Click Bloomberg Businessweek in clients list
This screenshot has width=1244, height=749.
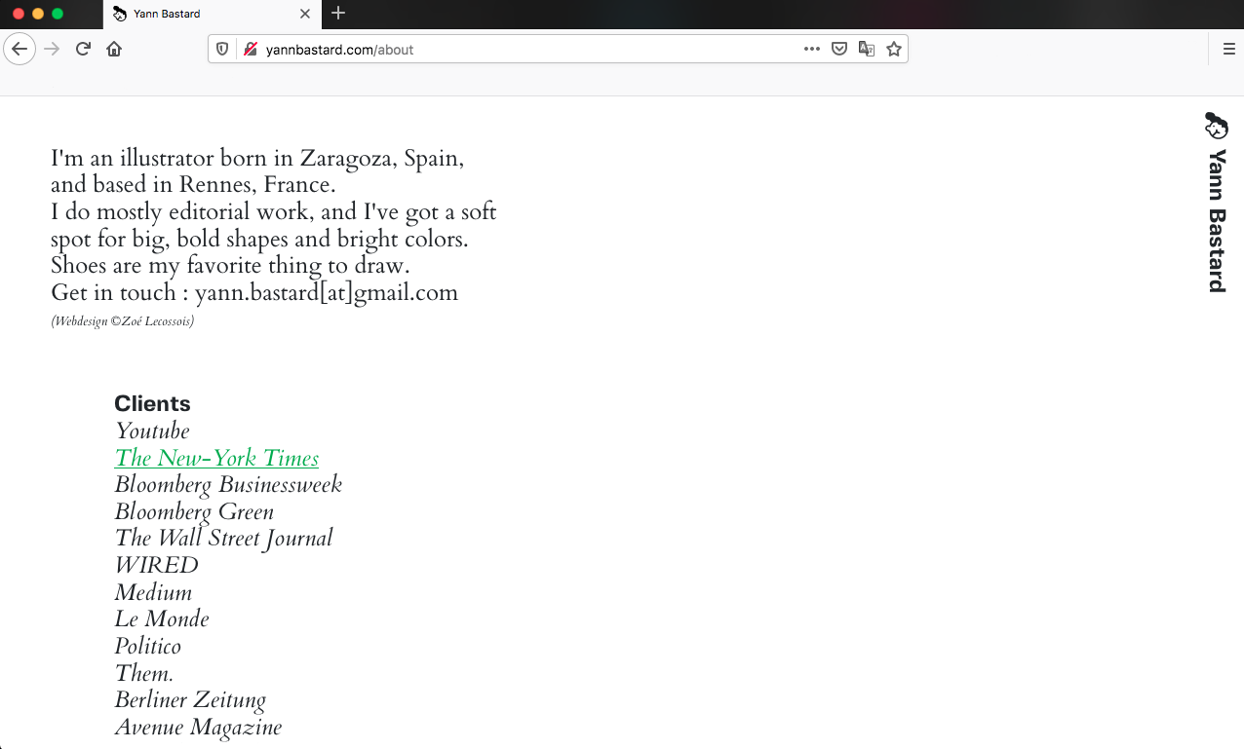228,484
